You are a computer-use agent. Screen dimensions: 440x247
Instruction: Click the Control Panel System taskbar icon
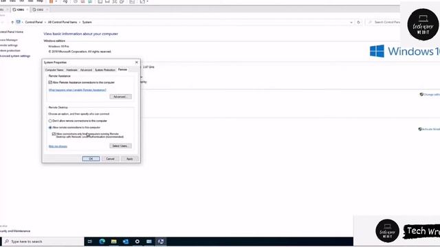tap(161, 242)
